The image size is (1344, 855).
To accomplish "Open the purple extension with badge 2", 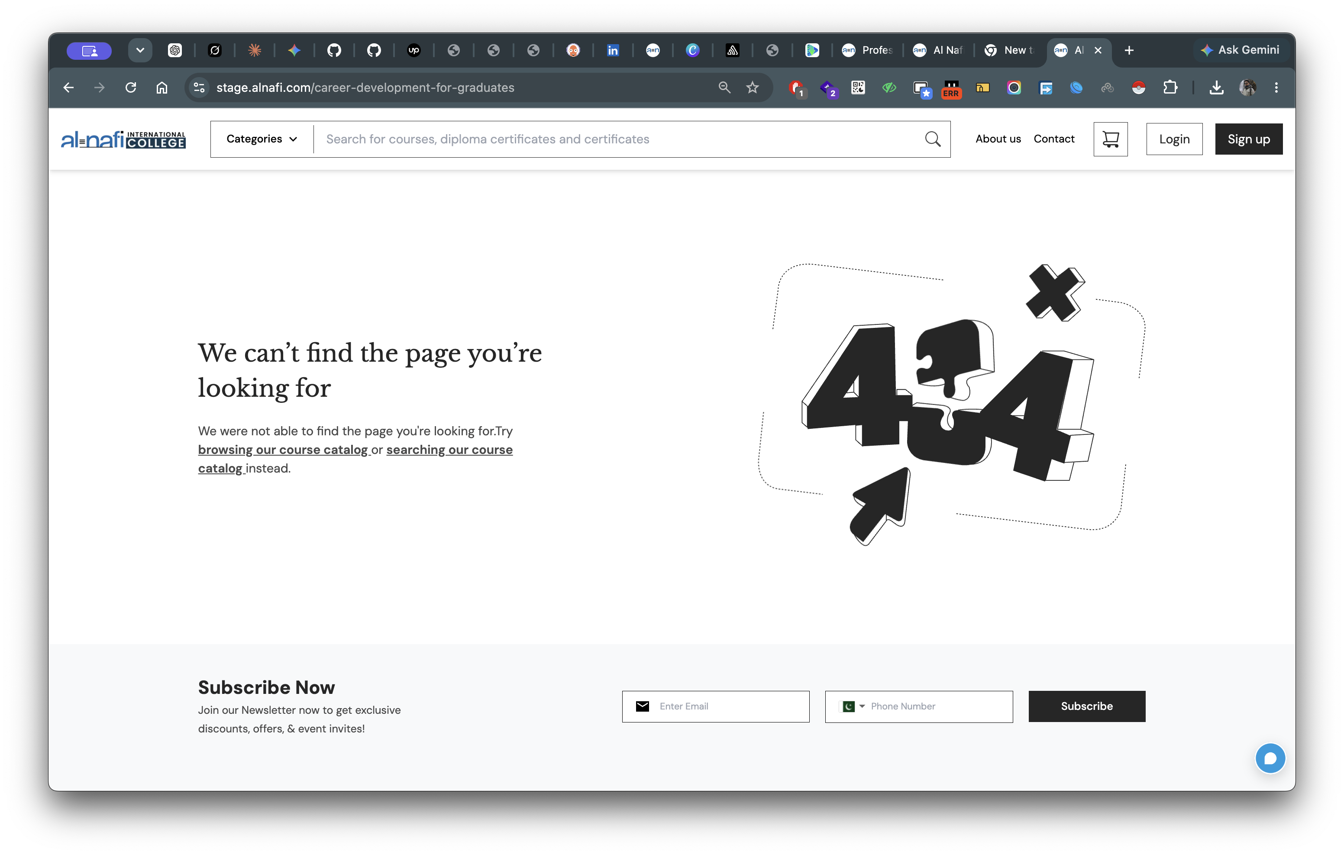I will (x=828, y=88).
